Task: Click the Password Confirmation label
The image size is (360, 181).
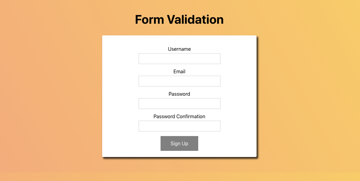Action: tap(179, 116)
